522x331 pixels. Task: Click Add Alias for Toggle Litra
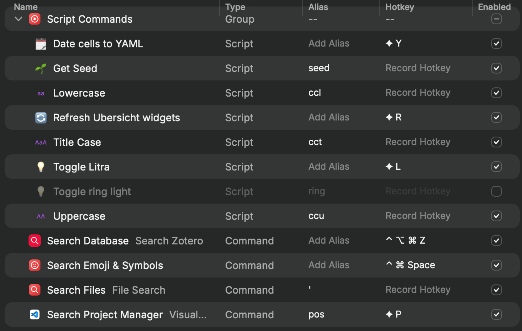point(328,167)
